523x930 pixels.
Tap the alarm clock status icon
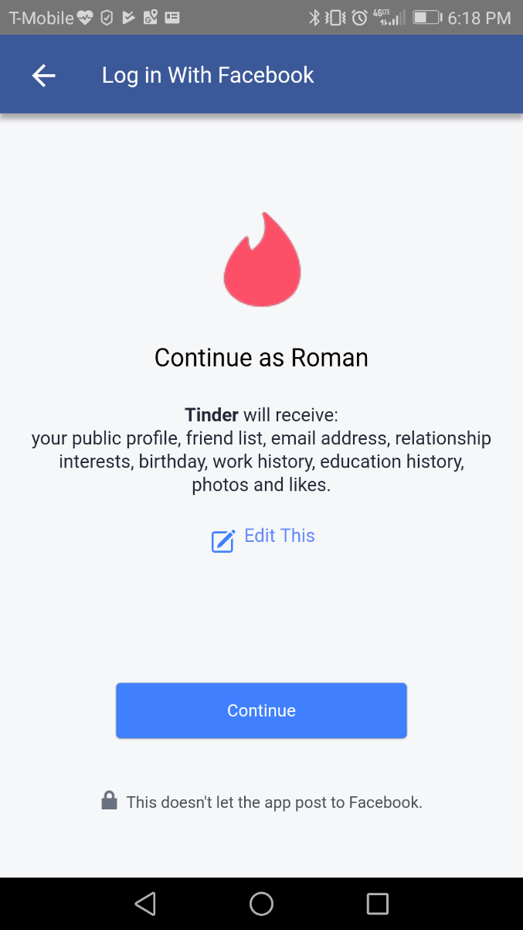pos(359,18)
